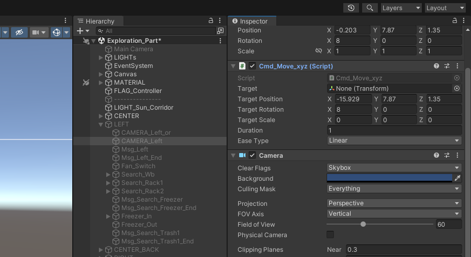
Task: Open the object picker for Target field
Action: 457,89
